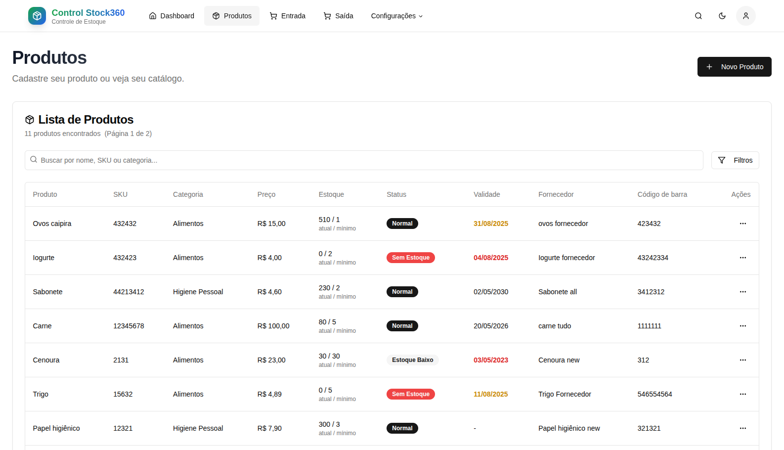The width and height of the screenshot is (784, 450).
Task: Select the Produtos nav item
Action: (x=232, y=16)
